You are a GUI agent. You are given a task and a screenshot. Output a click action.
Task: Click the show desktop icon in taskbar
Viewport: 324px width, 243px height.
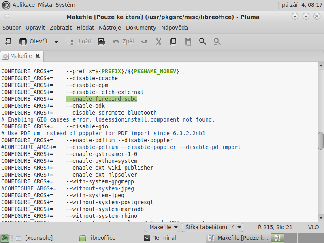click(5, 238)
